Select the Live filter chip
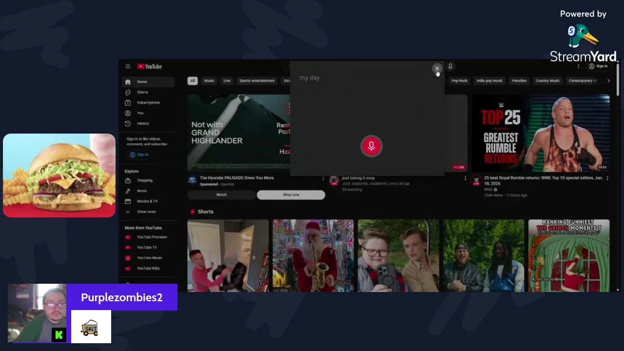Image resolution: width=624 pixels, height=351 pixels. [x=227, y=81]
